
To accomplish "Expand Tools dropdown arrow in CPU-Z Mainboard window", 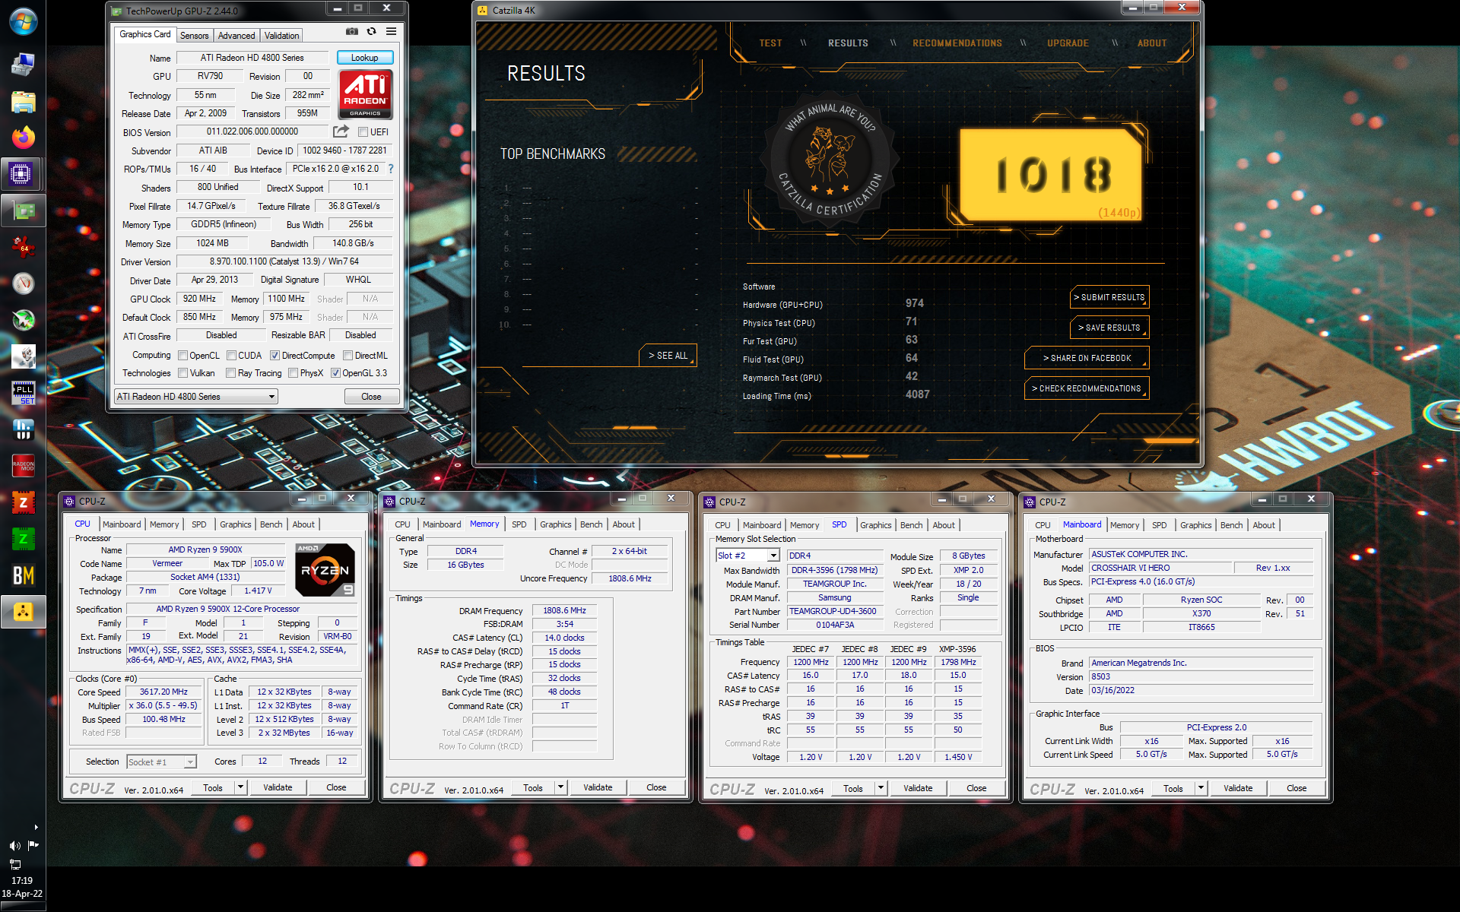I will click(x=1201, y=788).
